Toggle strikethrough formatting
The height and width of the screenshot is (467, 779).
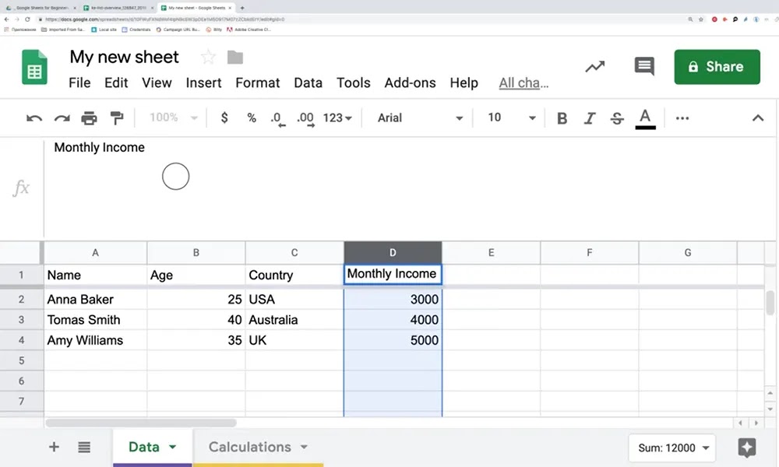coord(617,118)
